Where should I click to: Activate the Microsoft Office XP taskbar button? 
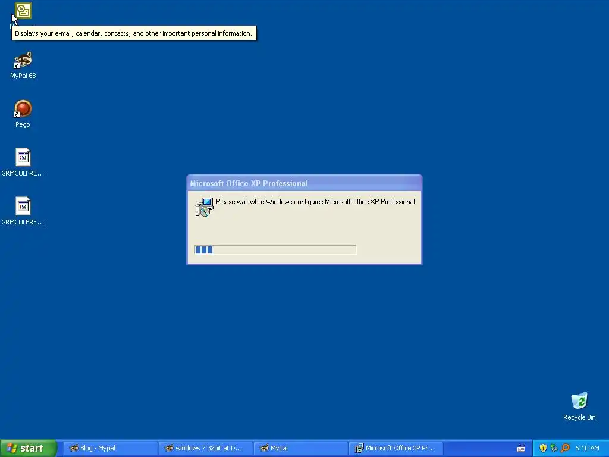coord(395,448)
